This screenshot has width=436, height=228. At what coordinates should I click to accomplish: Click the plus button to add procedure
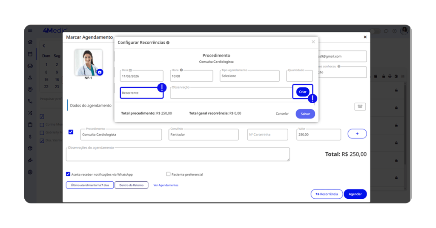pos(357,134)
